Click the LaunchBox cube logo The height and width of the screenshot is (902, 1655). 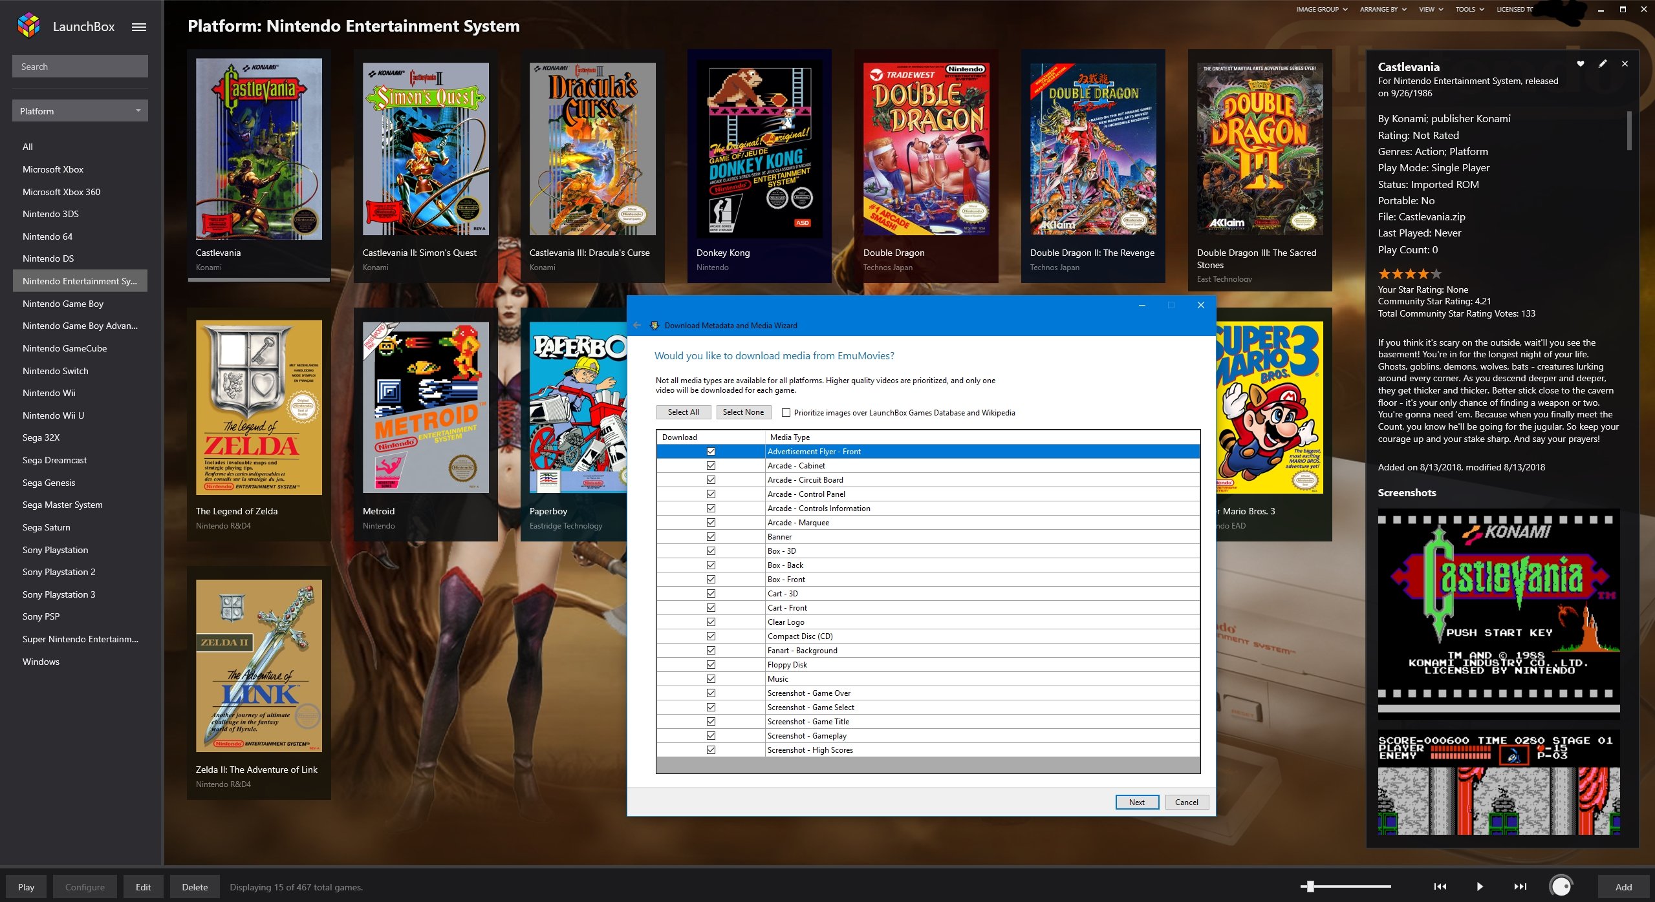(28, 26)
